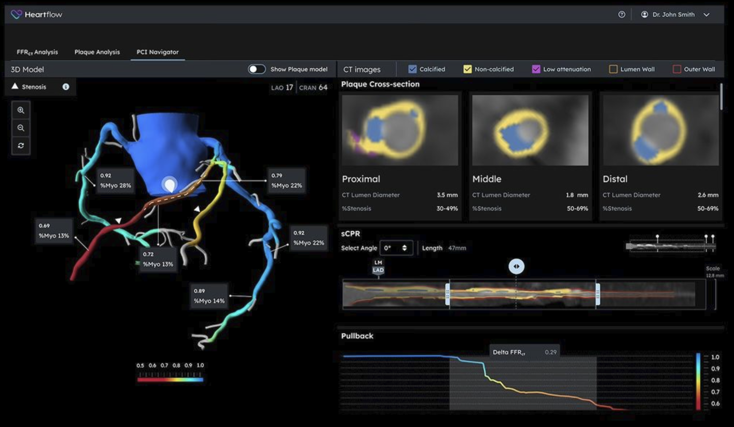This screenshot has width=734, height=427.
Task: Click the Middle CT Lumen Diameter 1.8 mm value
Action: [x=577, y=195]
